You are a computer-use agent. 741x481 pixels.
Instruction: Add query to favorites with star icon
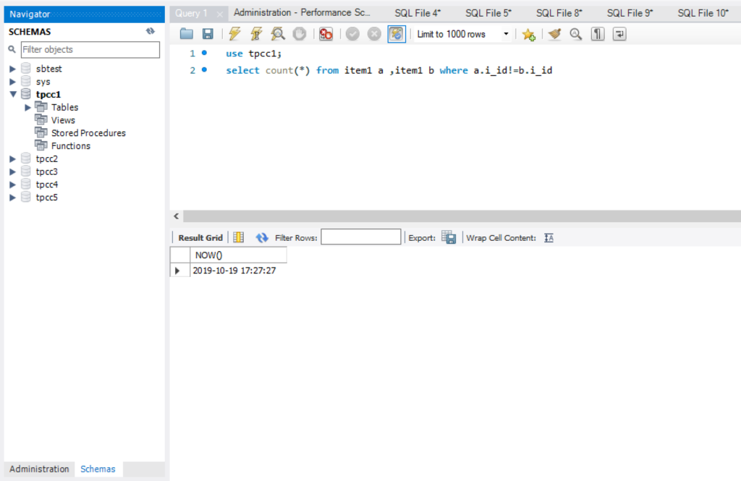click(529, 34)
